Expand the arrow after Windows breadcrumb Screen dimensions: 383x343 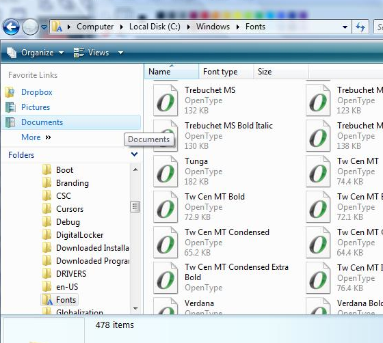238,27
